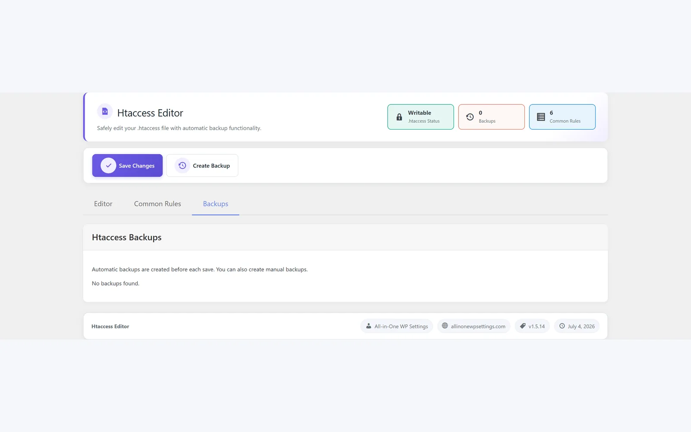
Task: Click the v1.5.14 version badge
Action: coord(532,326)
